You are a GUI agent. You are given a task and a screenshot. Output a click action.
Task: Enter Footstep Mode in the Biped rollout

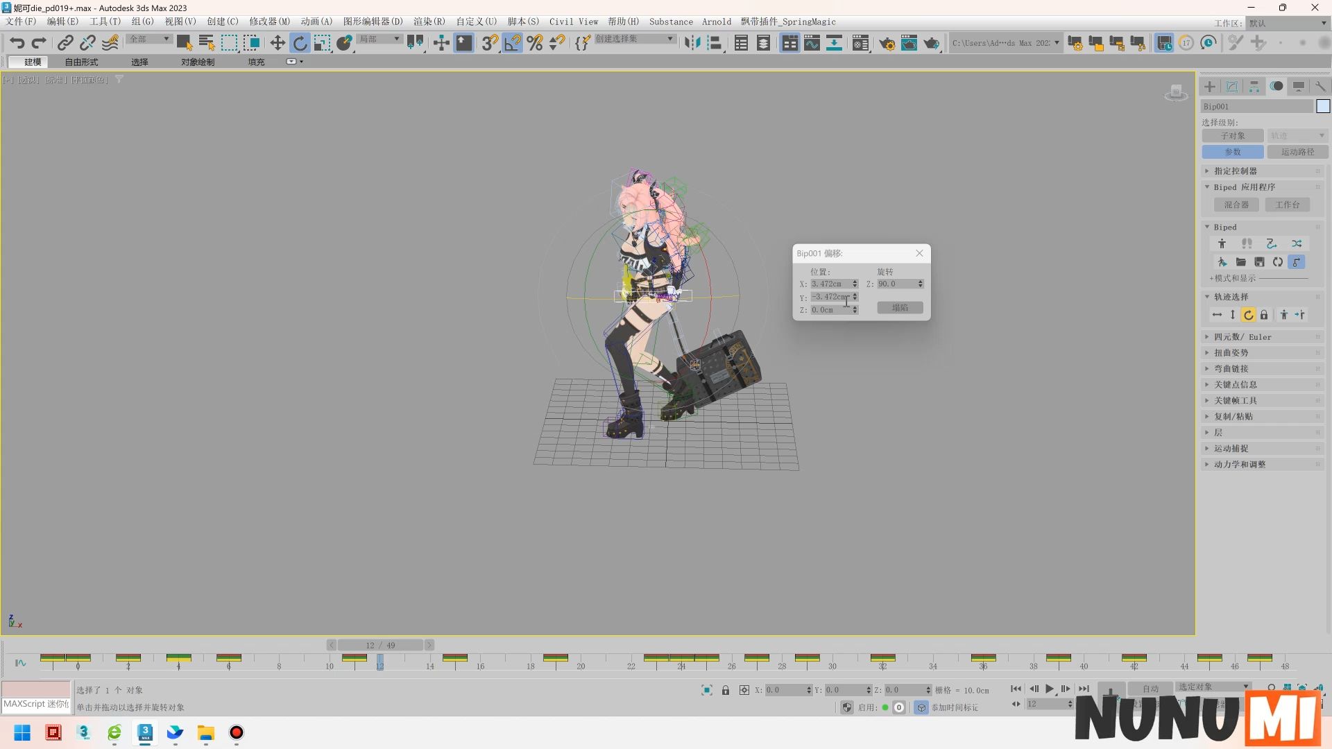[1247, 243]
